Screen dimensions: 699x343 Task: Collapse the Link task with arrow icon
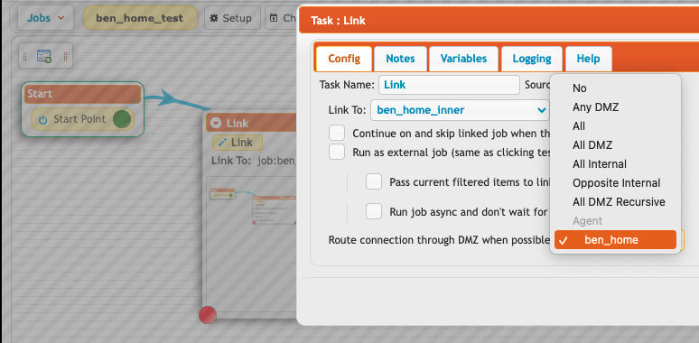click(216, 124)
